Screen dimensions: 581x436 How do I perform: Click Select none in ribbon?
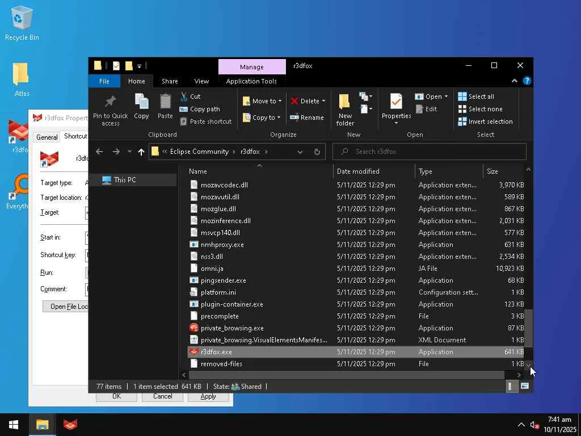click(x=480, y=109)
